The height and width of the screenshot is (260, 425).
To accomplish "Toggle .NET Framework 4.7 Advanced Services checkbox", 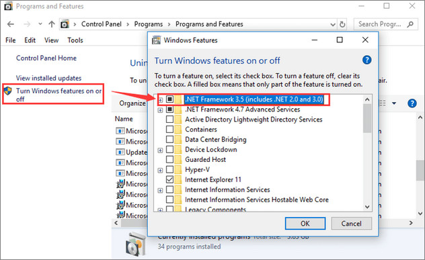I will (169, 110).
